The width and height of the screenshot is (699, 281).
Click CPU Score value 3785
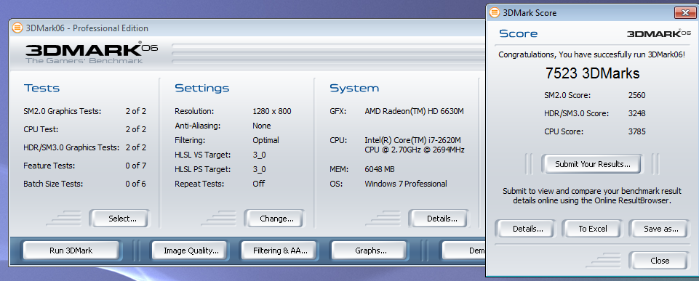pyautogui.click(x=637, y=131)
